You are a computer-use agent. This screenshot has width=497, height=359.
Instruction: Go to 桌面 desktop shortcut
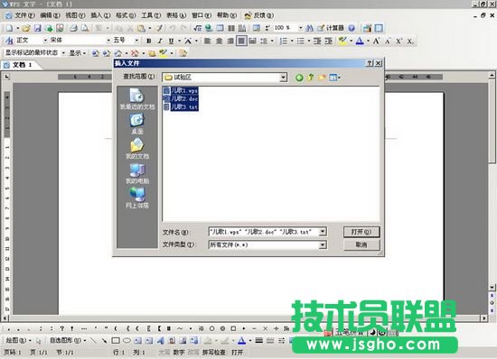point(137,124)
